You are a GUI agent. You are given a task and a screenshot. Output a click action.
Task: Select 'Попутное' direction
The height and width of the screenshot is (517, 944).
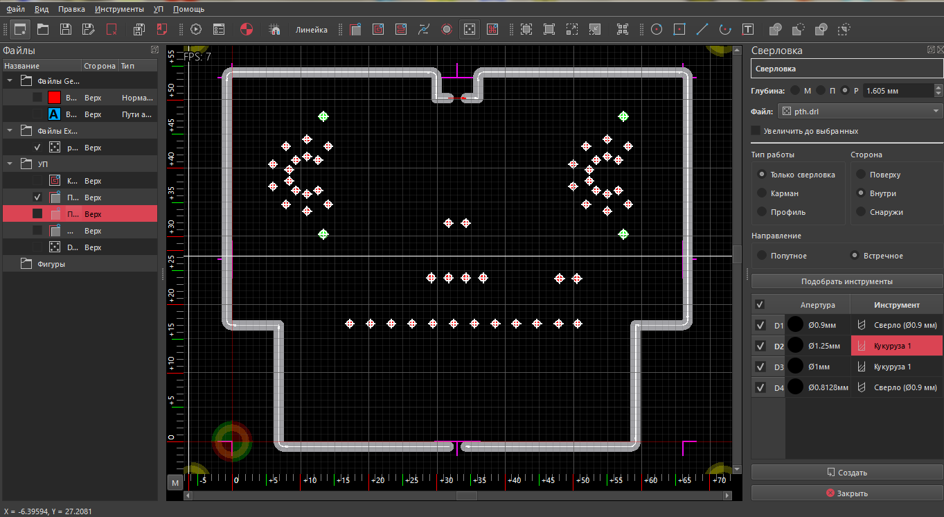763,256
